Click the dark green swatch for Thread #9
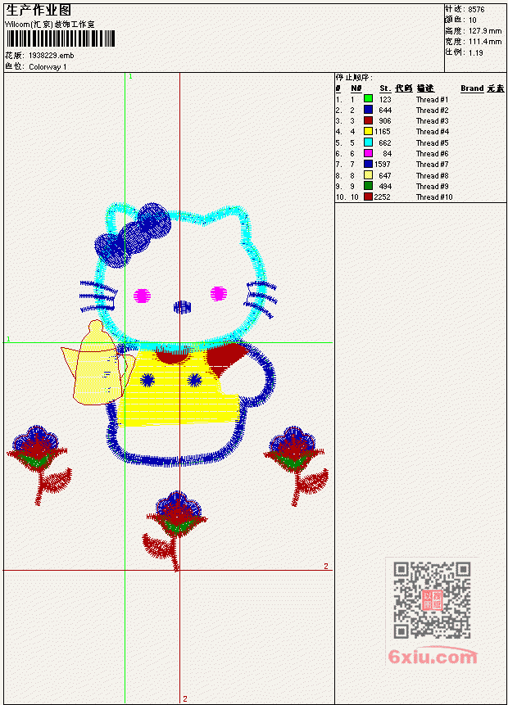Viewport: 508px width, 705px height. click(368, 186)
